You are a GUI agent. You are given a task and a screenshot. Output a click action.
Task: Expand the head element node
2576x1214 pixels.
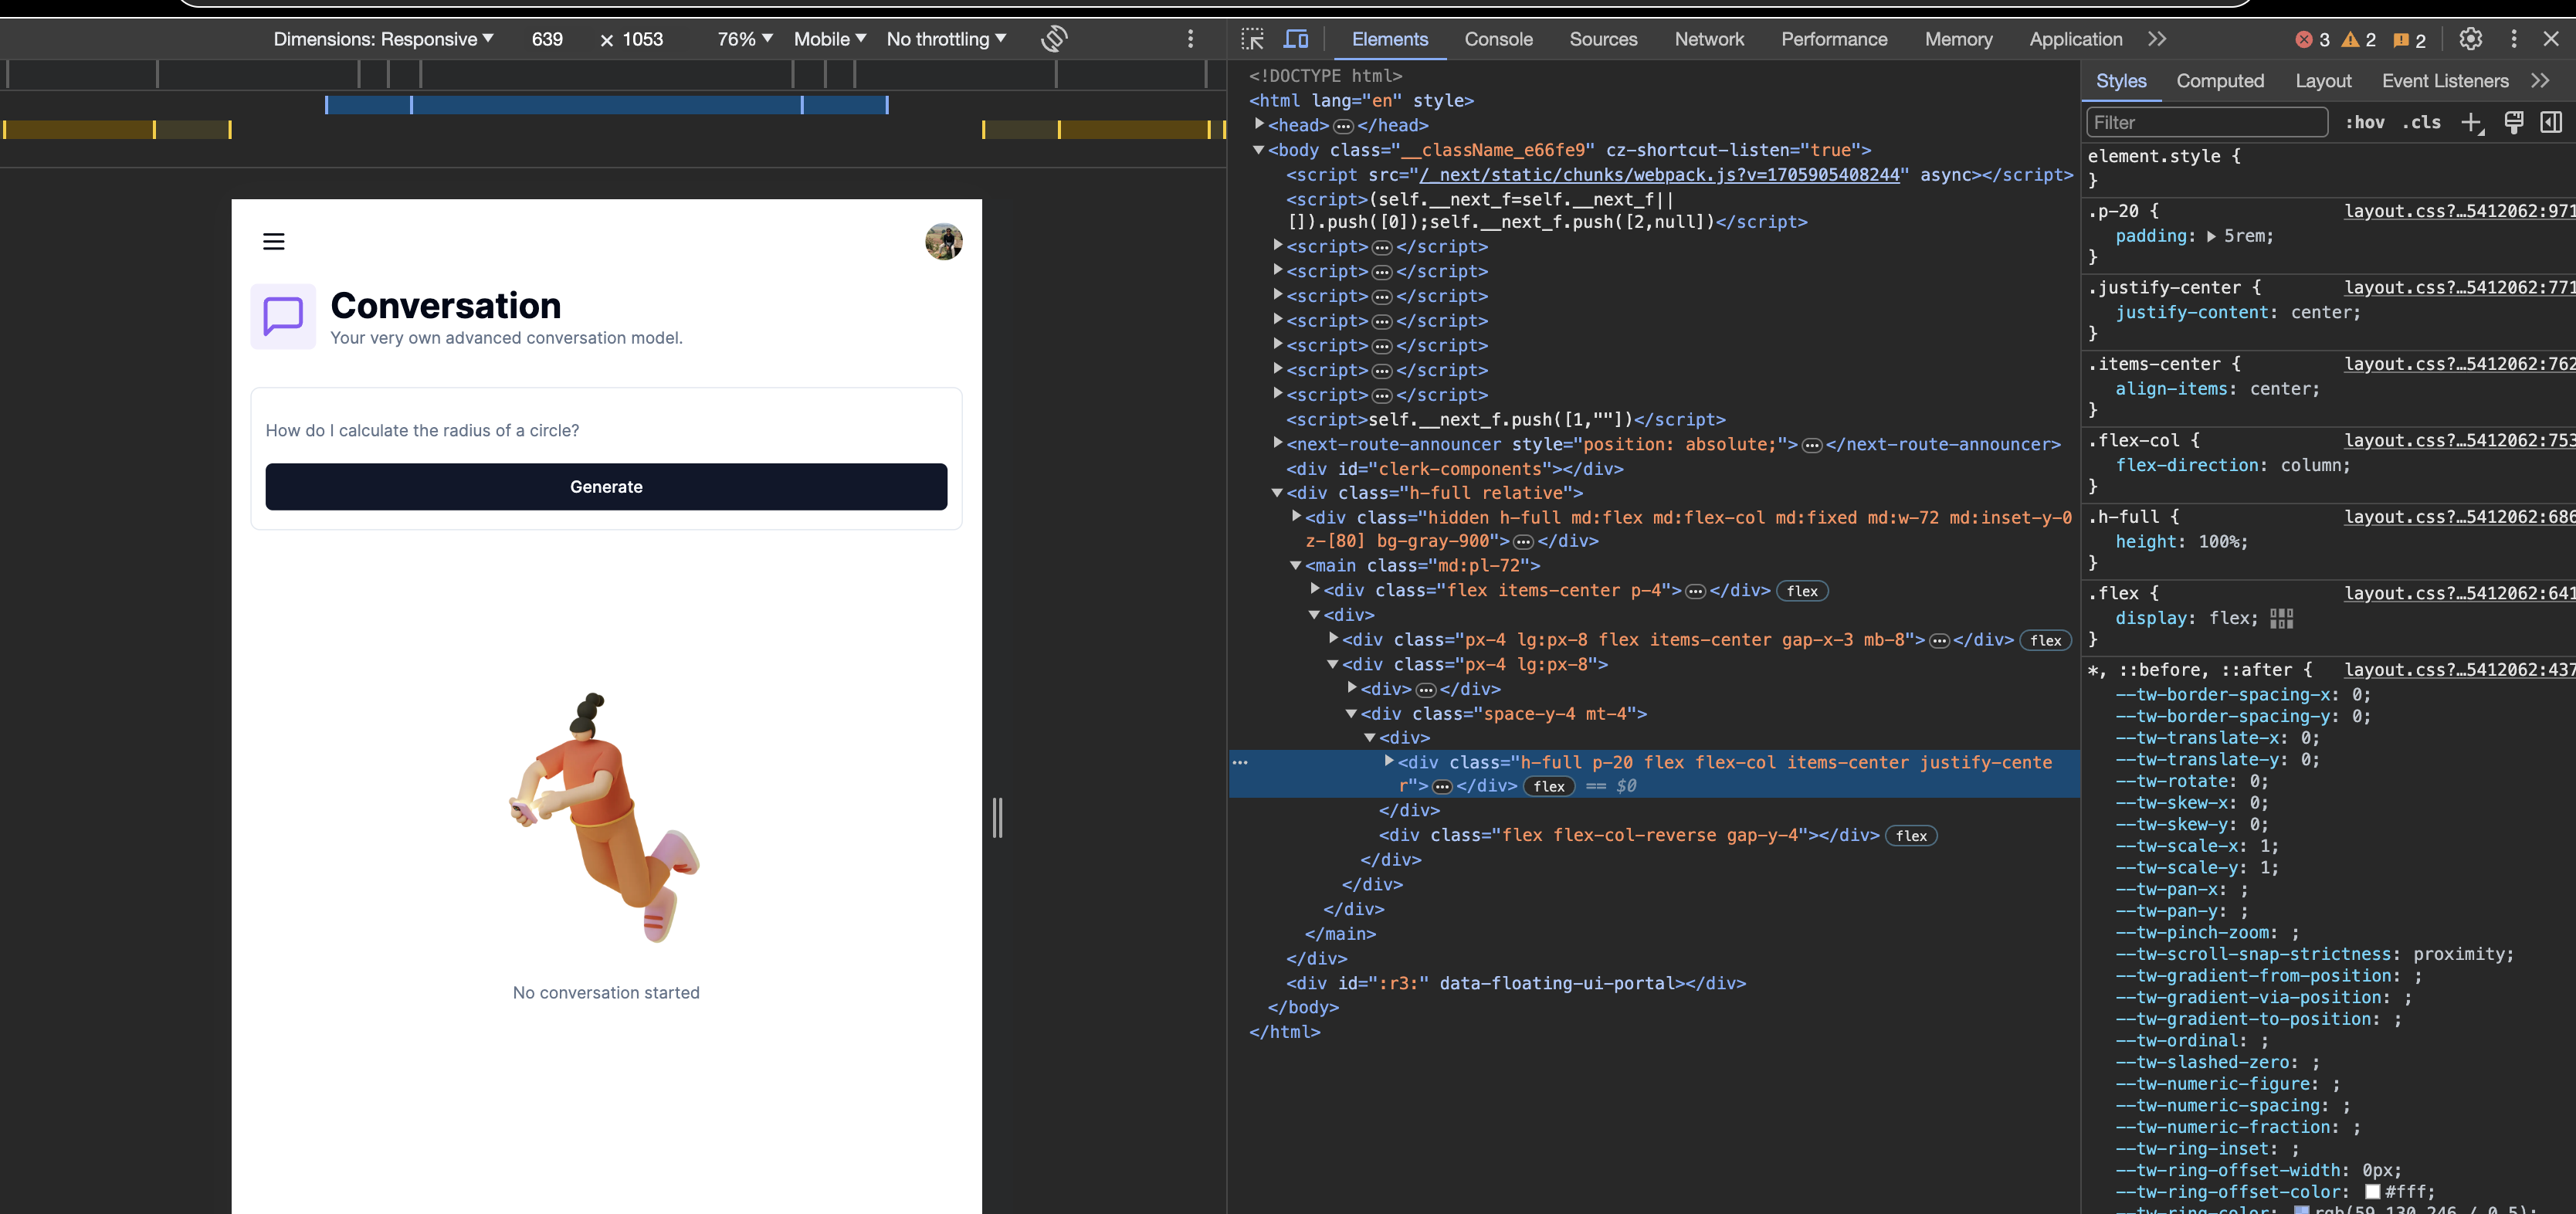point(1260,124)
